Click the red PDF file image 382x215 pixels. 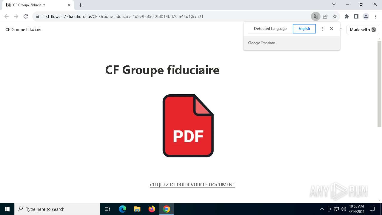(188, 126)
